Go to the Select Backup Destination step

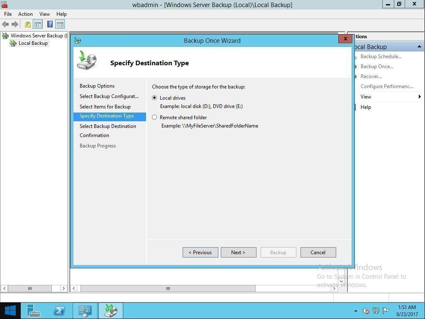click(x=108, y=126)
